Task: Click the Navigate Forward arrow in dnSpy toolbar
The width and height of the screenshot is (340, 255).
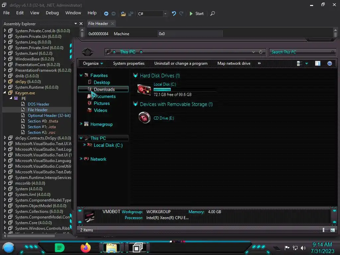Action: tap(114, 14)
